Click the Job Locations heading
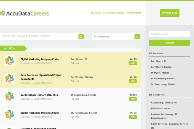 click(x=156, y=53)
